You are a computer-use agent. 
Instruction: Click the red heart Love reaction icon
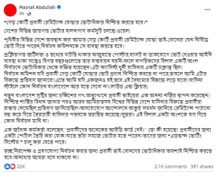[13, 167]
